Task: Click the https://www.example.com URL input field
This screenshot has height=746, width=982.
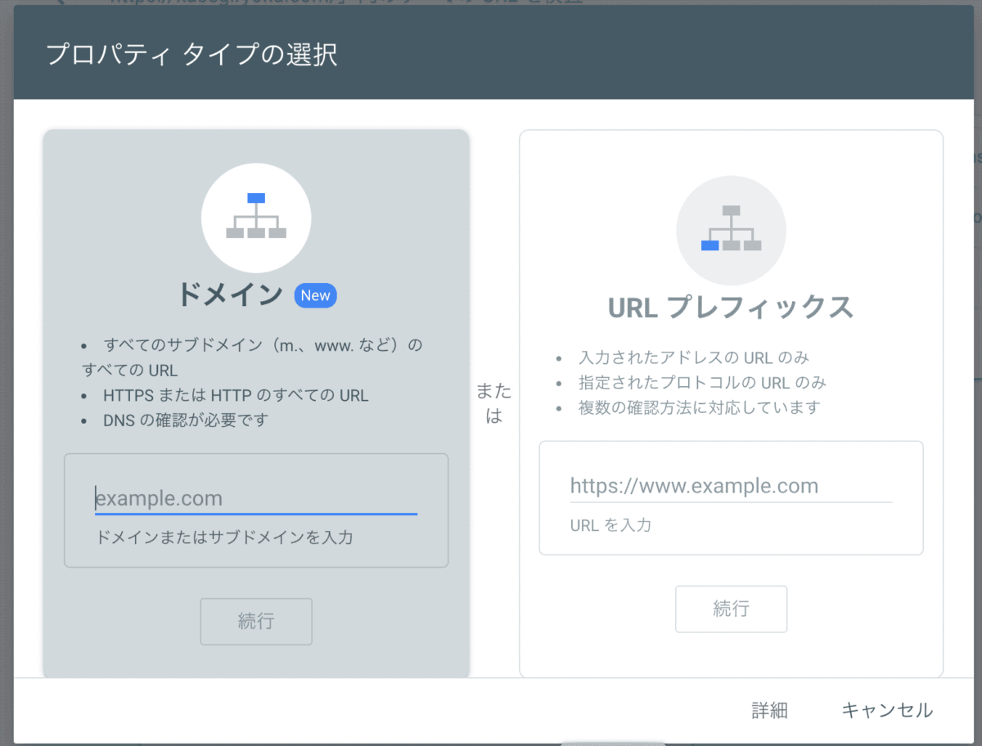Action: pyautogui.click(x=730, y=486)
